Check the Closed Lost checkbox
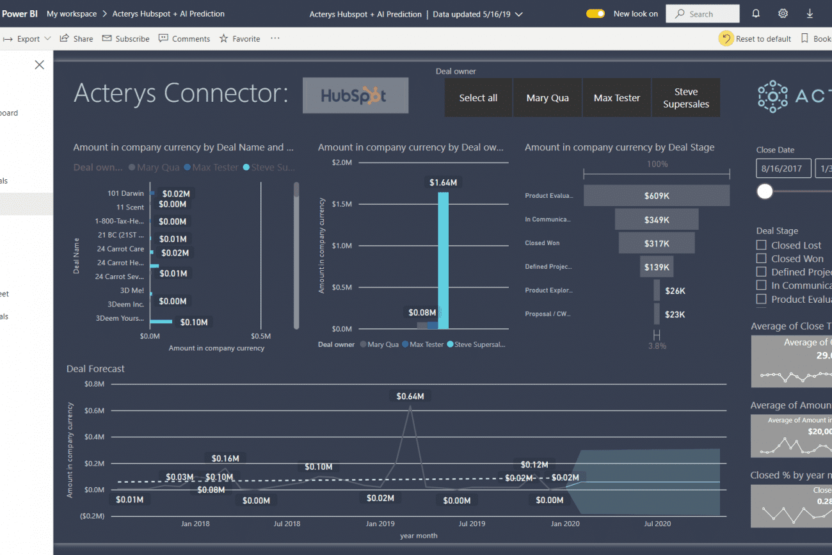This screenshot has height=555, width=832. 761,245
